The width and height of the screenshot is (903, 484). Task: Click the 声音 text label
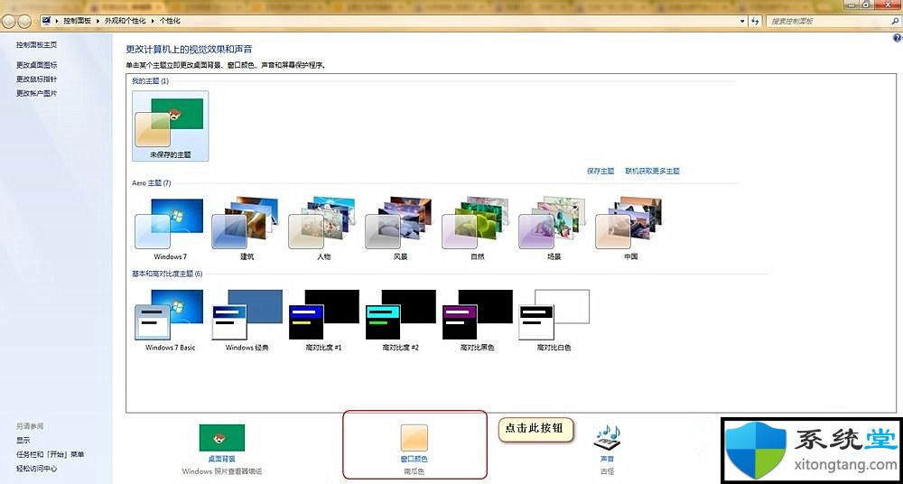(607, 460)
